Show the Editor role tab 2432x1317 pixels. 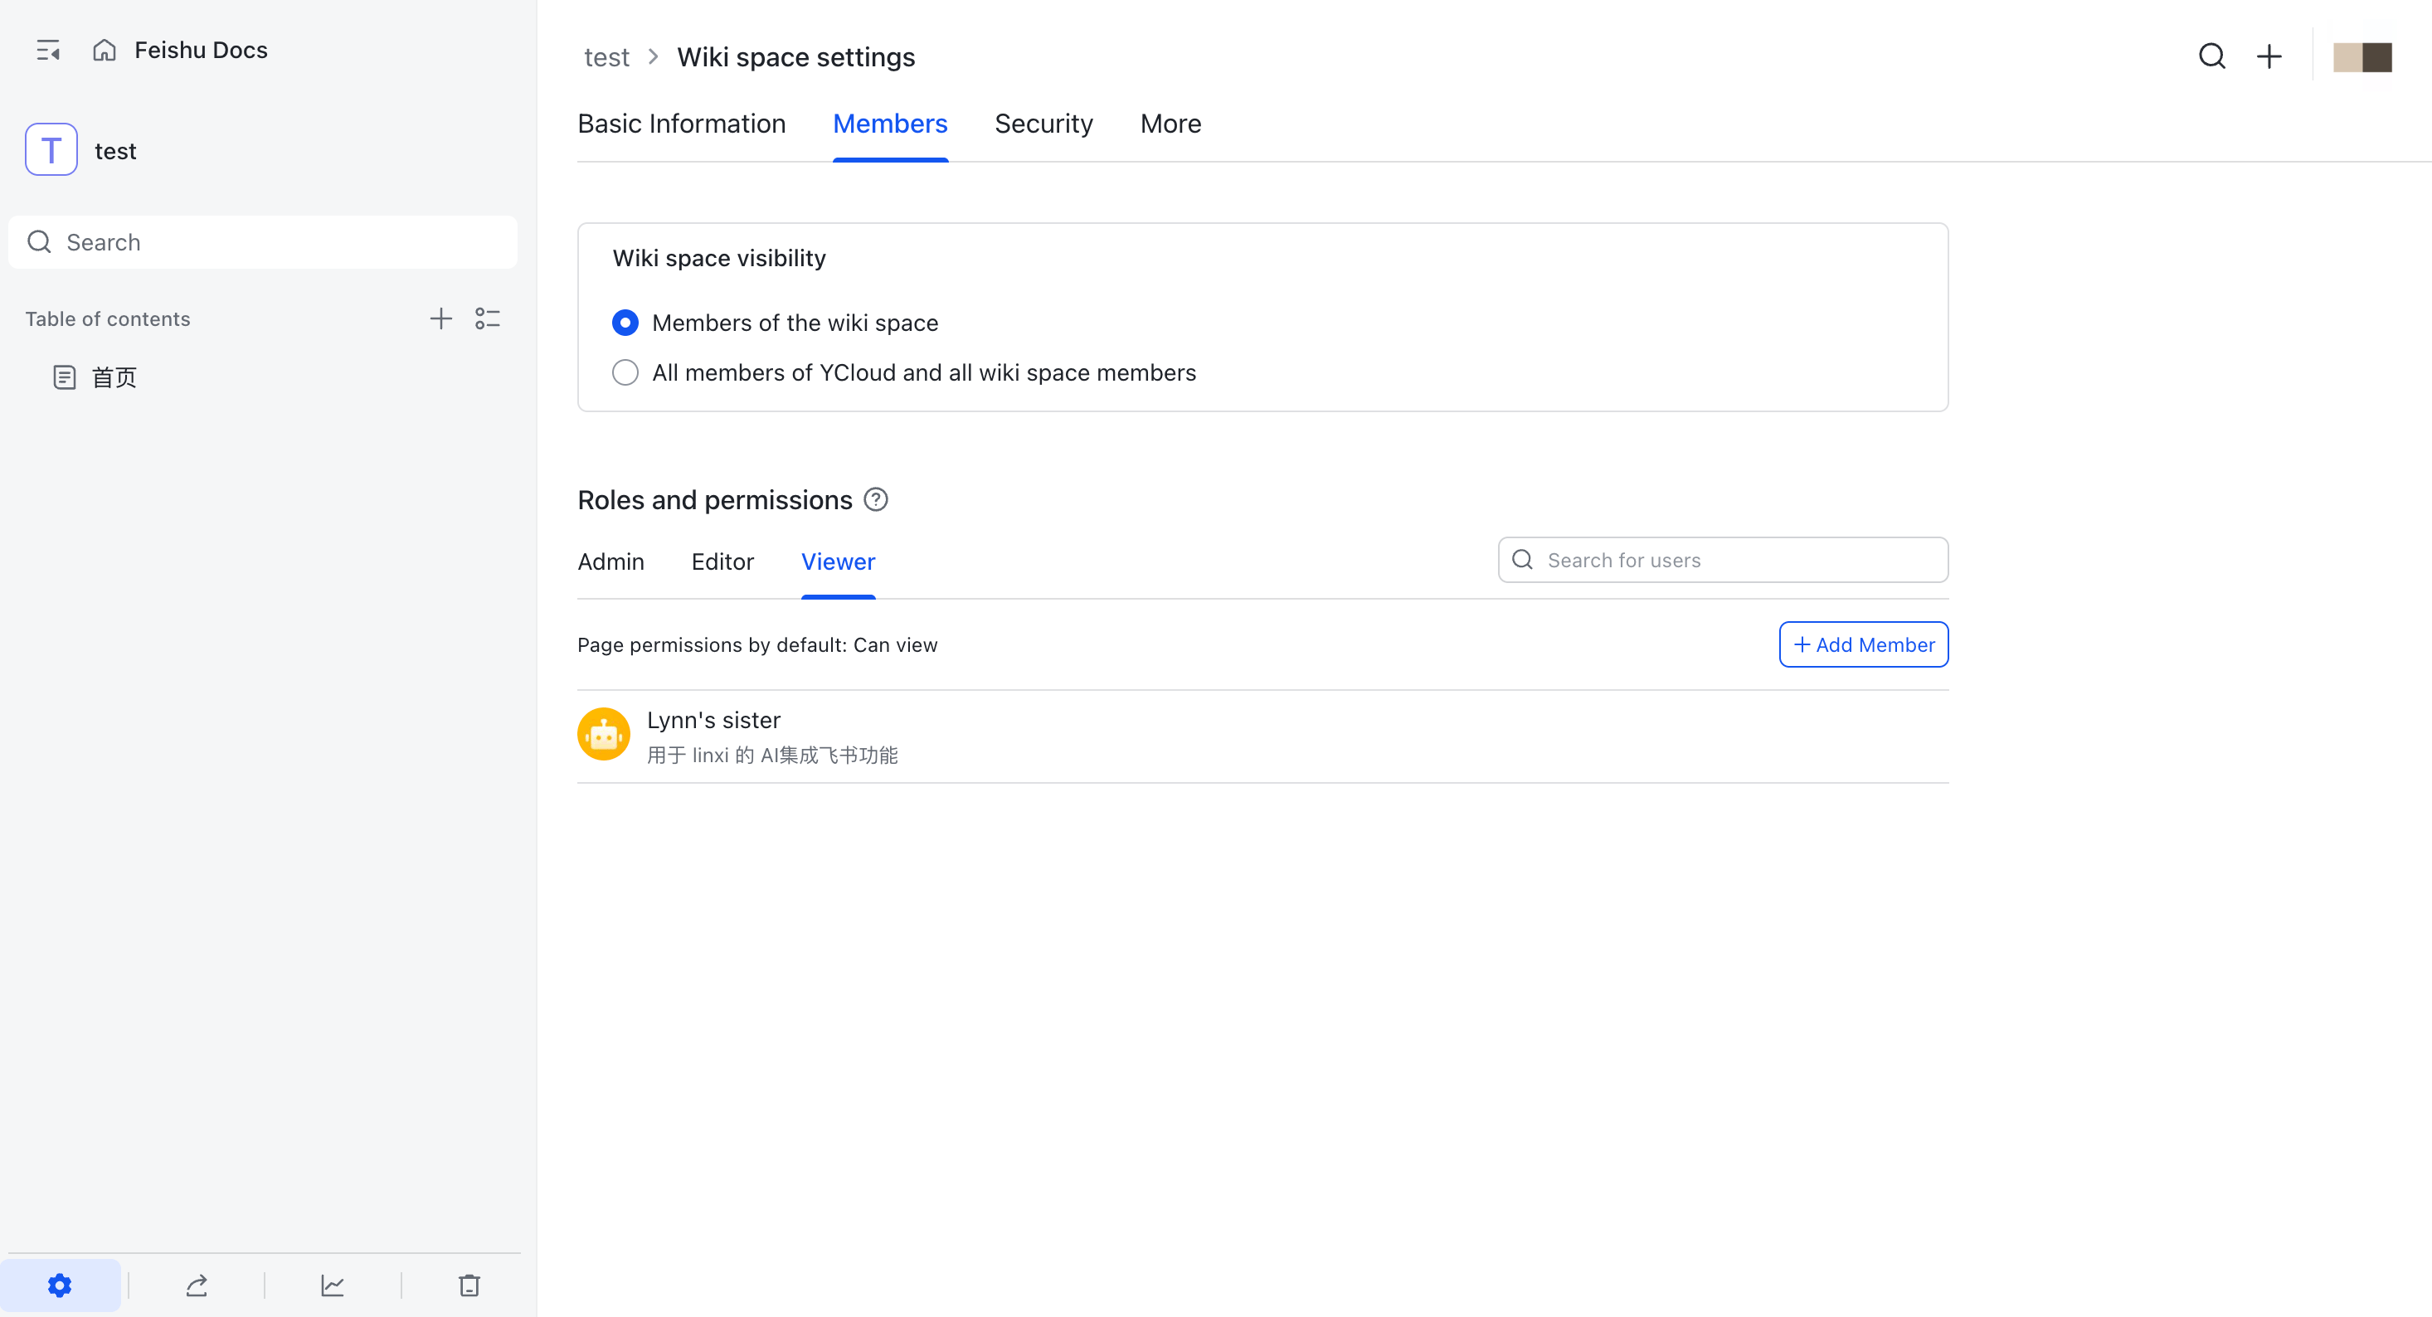coord(722,561)
